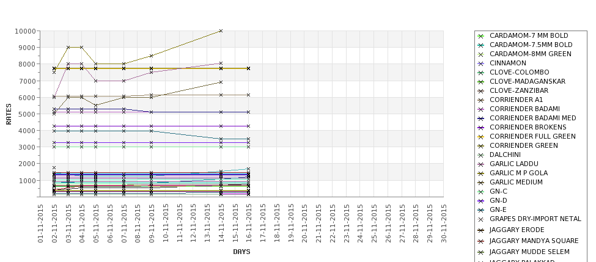This screenshot has height=262, width=596.
Task: Select GRAPES DRY-IMPORT NETAL legend entry
Action: coord(535,219)
